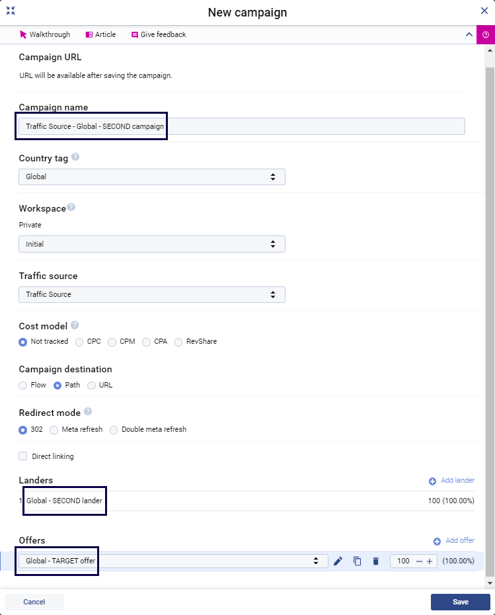Open Country tag dropdown
495x615 pixels.
pyautogui.click(x=152, y=177)
